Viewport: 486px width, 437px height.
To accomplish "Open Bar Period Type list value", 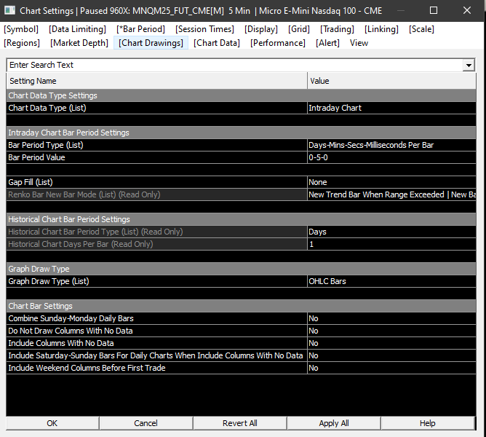I will tap(391, 145).
